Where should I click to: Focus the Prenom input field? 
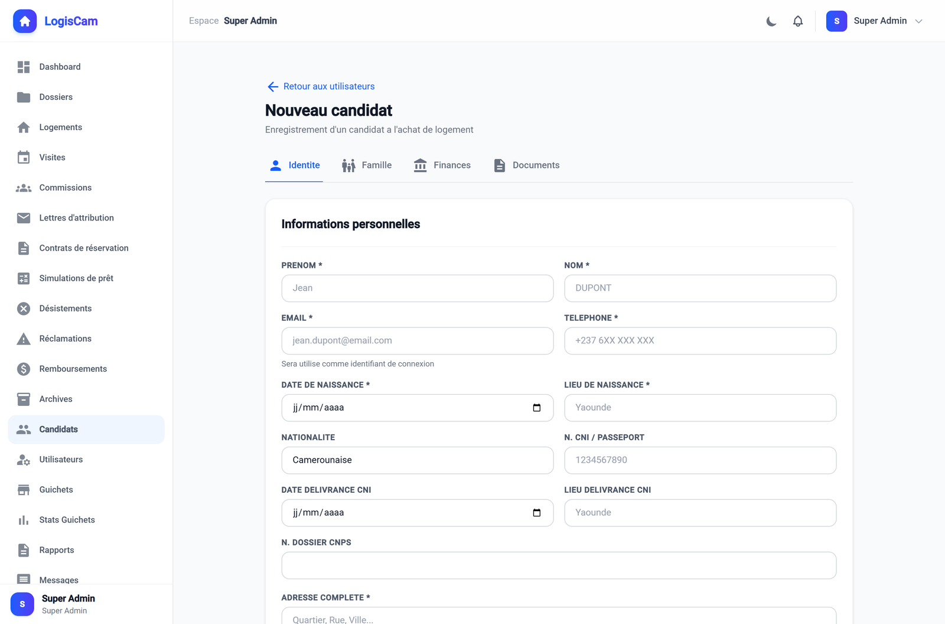point(418,288)
